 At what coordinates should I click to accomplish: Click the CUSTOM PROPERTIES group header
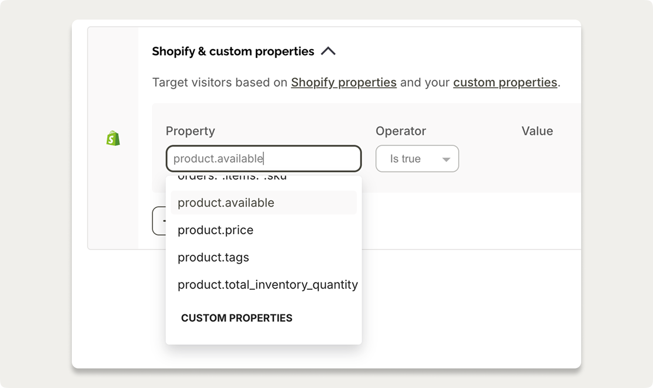tap(236, 318)
